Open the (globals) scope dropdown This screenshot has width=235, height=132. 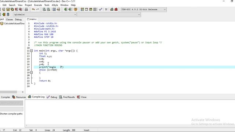coord(45,15)
